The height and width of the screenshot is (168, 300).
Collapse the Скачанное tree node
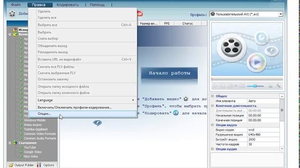[x=10, y=143]
